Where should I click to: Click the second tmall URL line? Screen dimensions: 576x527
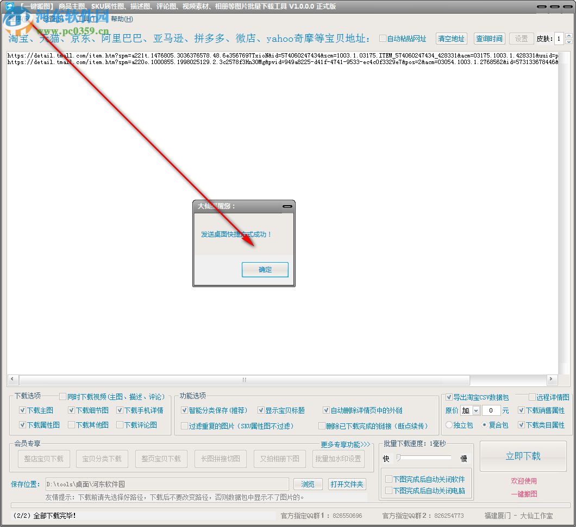[x=283, y=62]
